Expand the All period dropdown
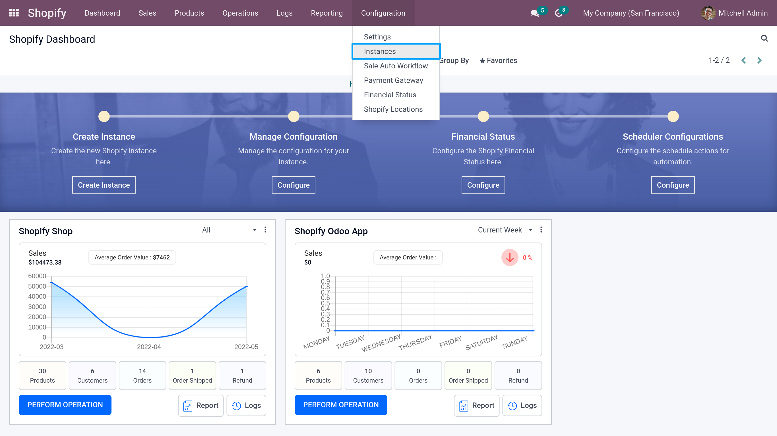 coord(229,230)
